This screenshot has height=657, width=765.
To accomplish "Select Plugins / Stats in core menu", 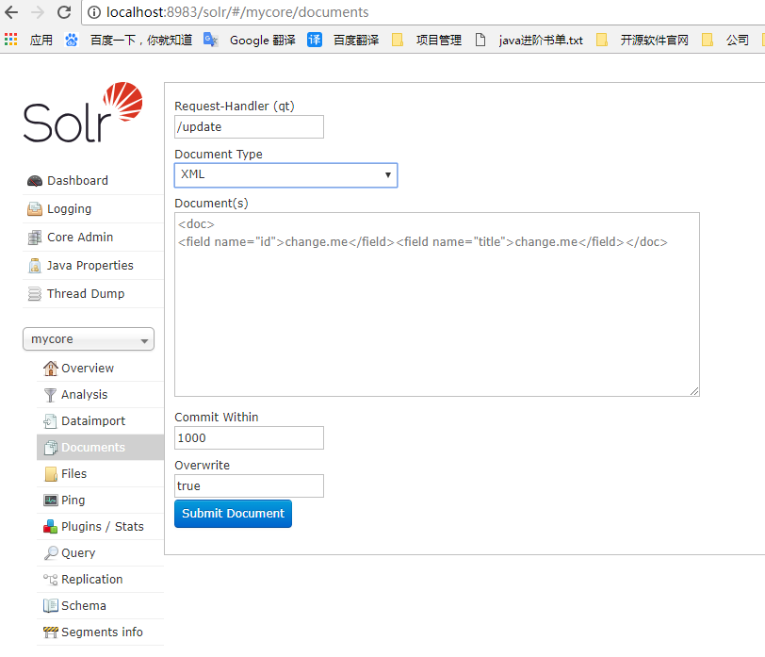I will click(101, 526).
